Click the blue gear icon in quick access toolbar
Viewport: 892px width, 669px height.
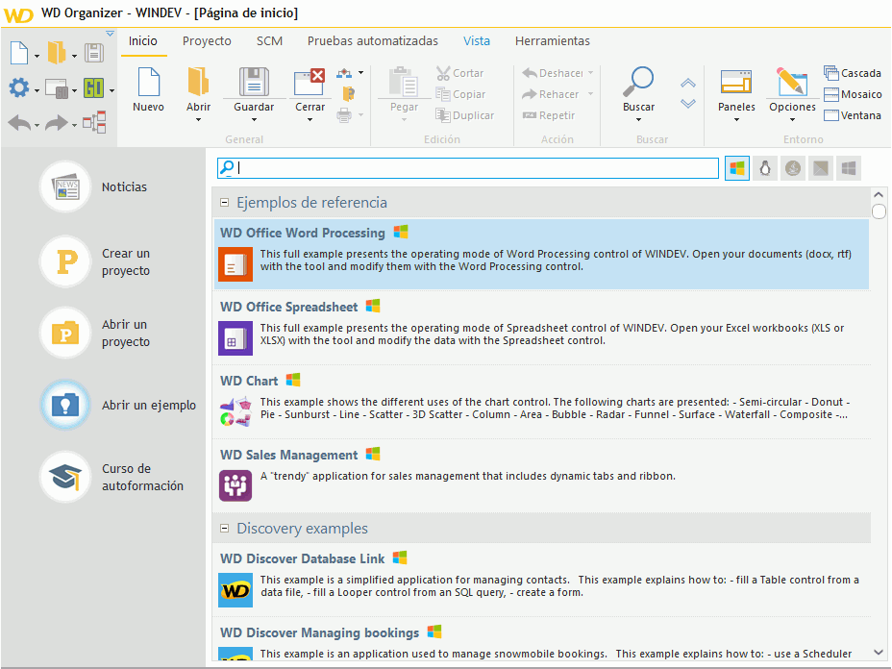[x=19, y=87]
